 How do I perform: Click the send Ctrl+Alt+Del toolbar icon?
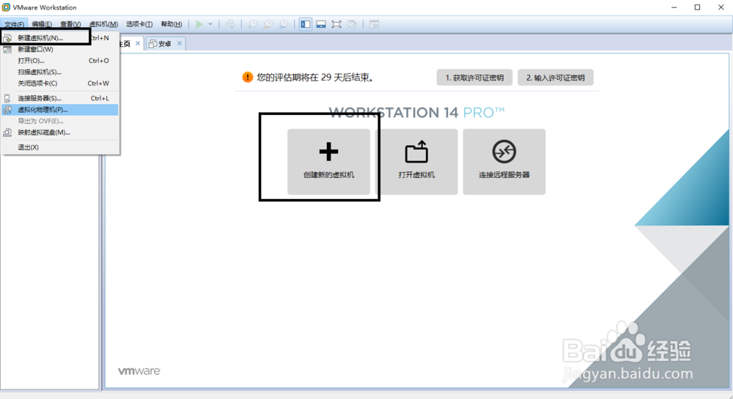(230, 24)
